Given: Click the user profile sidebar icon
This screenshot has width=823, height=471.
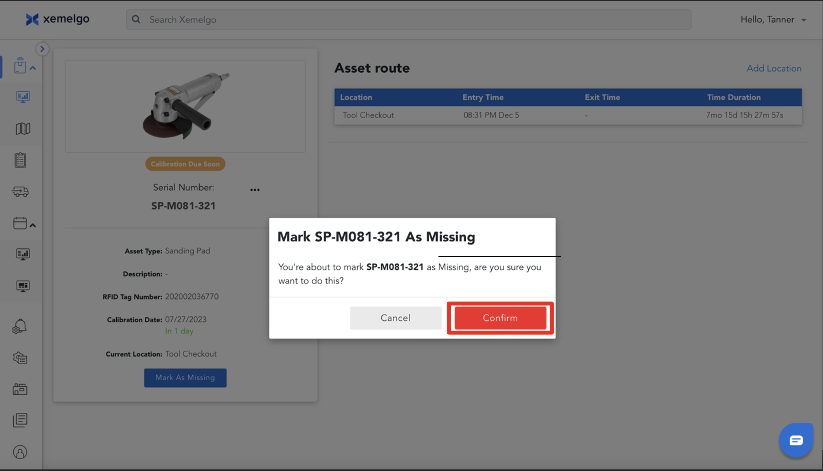Looking at the screenshot, I should coord(20,452).
